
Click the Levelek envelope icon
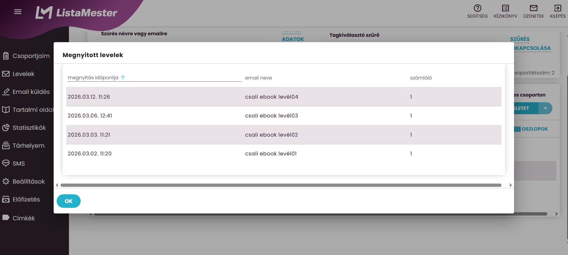pos(6,74)
